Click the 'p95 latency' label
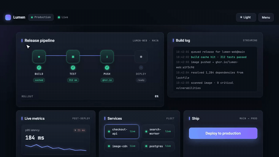This screenshot has height=157, width=279. click(32, 130)
